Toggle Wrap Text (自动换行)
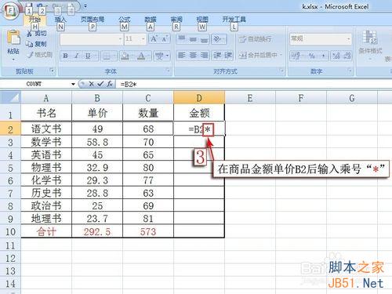 pos(255,39)
